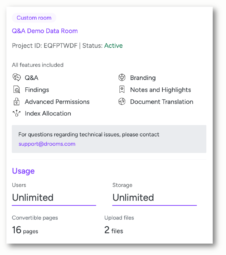226x255 pixels.
Task: Click the Q&A speech bubbles icon
Action: [x=17, y=77]
